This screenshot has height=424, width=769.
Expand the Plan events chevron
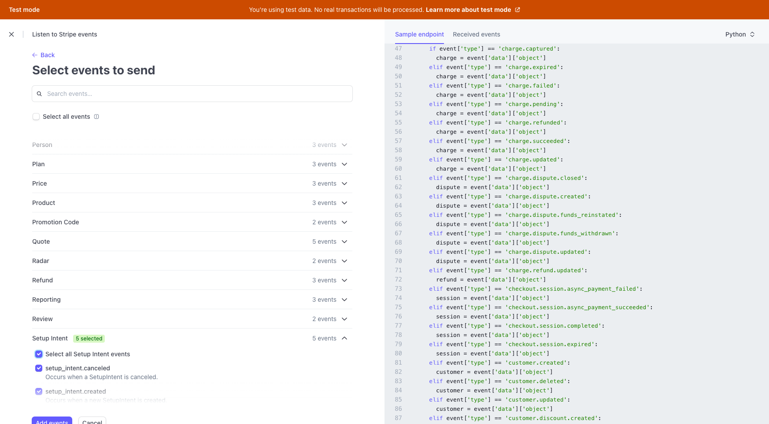click(344, 164)
